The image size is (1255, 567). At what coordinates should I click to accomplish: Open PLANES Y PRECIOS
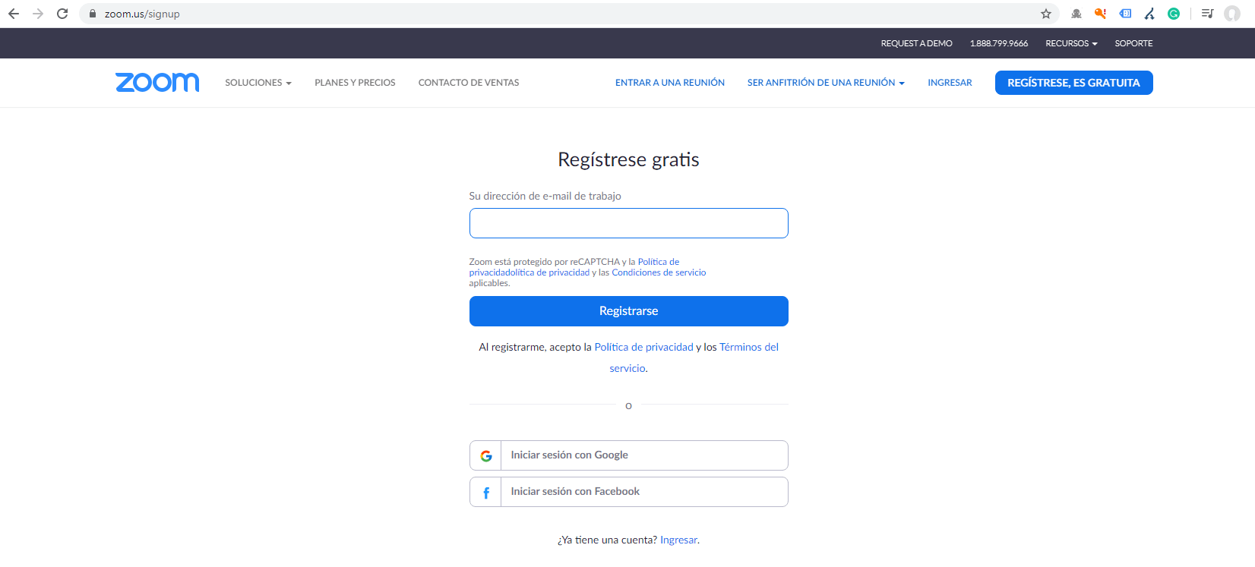pyautogui.click(x=355, y=83)
